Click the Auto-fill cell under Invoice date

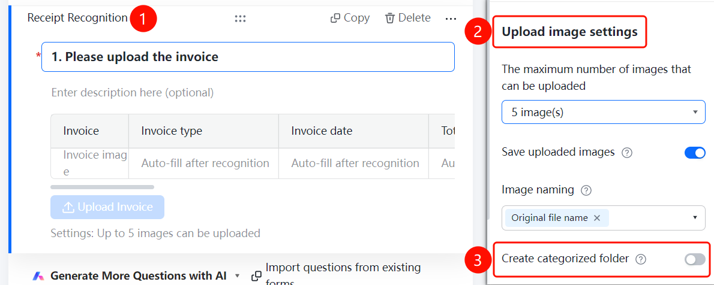click(x=353, y=163)
